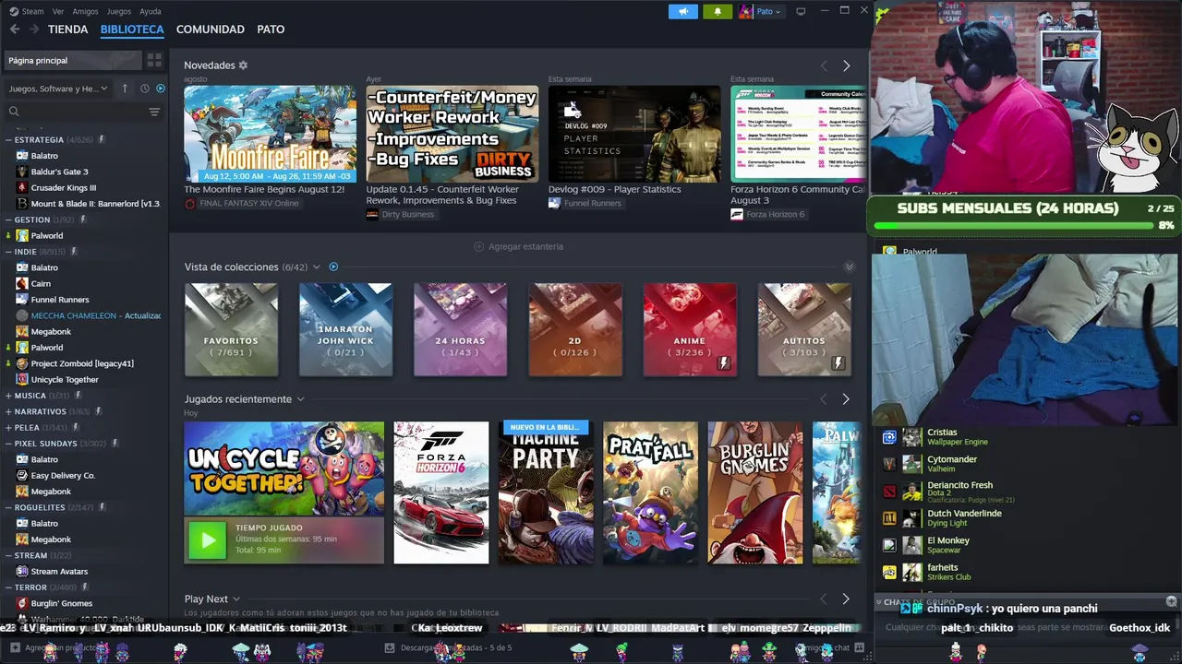Open the ANIME collection tile
The width and height of the screenshot is (1182, 664).
pos(690,329)
